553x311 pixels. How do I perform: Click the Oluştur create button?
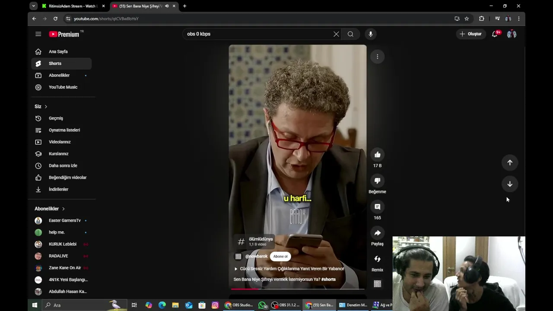(470, 34)
